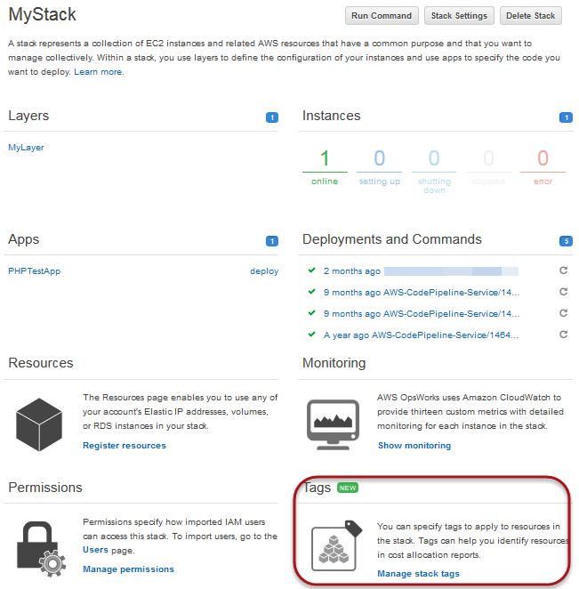Click success checkmark of A year ago deployment
This screenshot has width=579, height=589.
pos(311,335)
